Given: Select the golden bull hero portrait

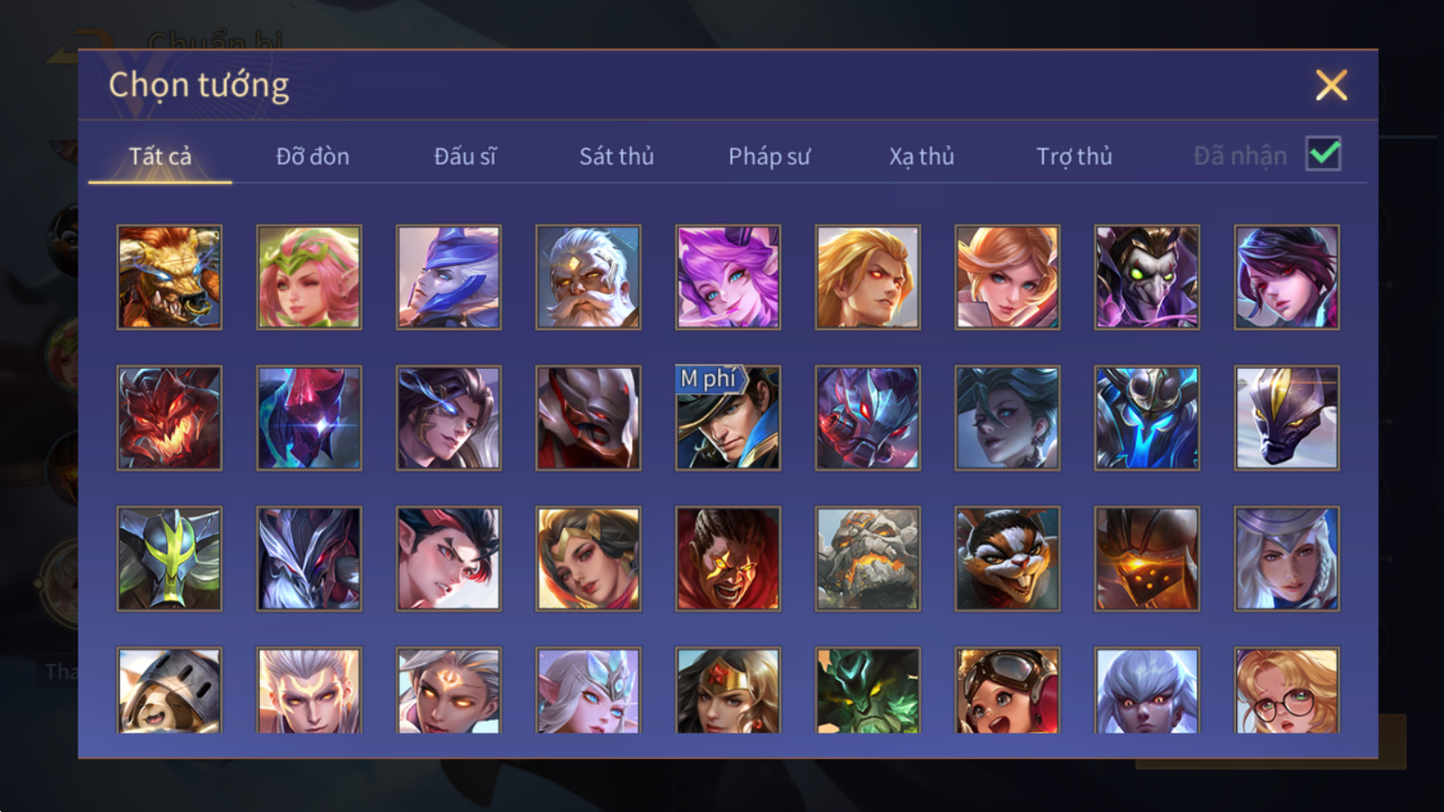Looking at the screenshot, I should click(x=169, y=277).
